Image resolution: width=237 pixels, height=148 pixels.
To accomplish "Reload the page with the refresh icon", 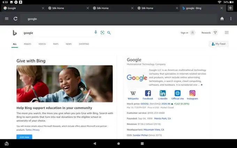I will coord(15,18).
